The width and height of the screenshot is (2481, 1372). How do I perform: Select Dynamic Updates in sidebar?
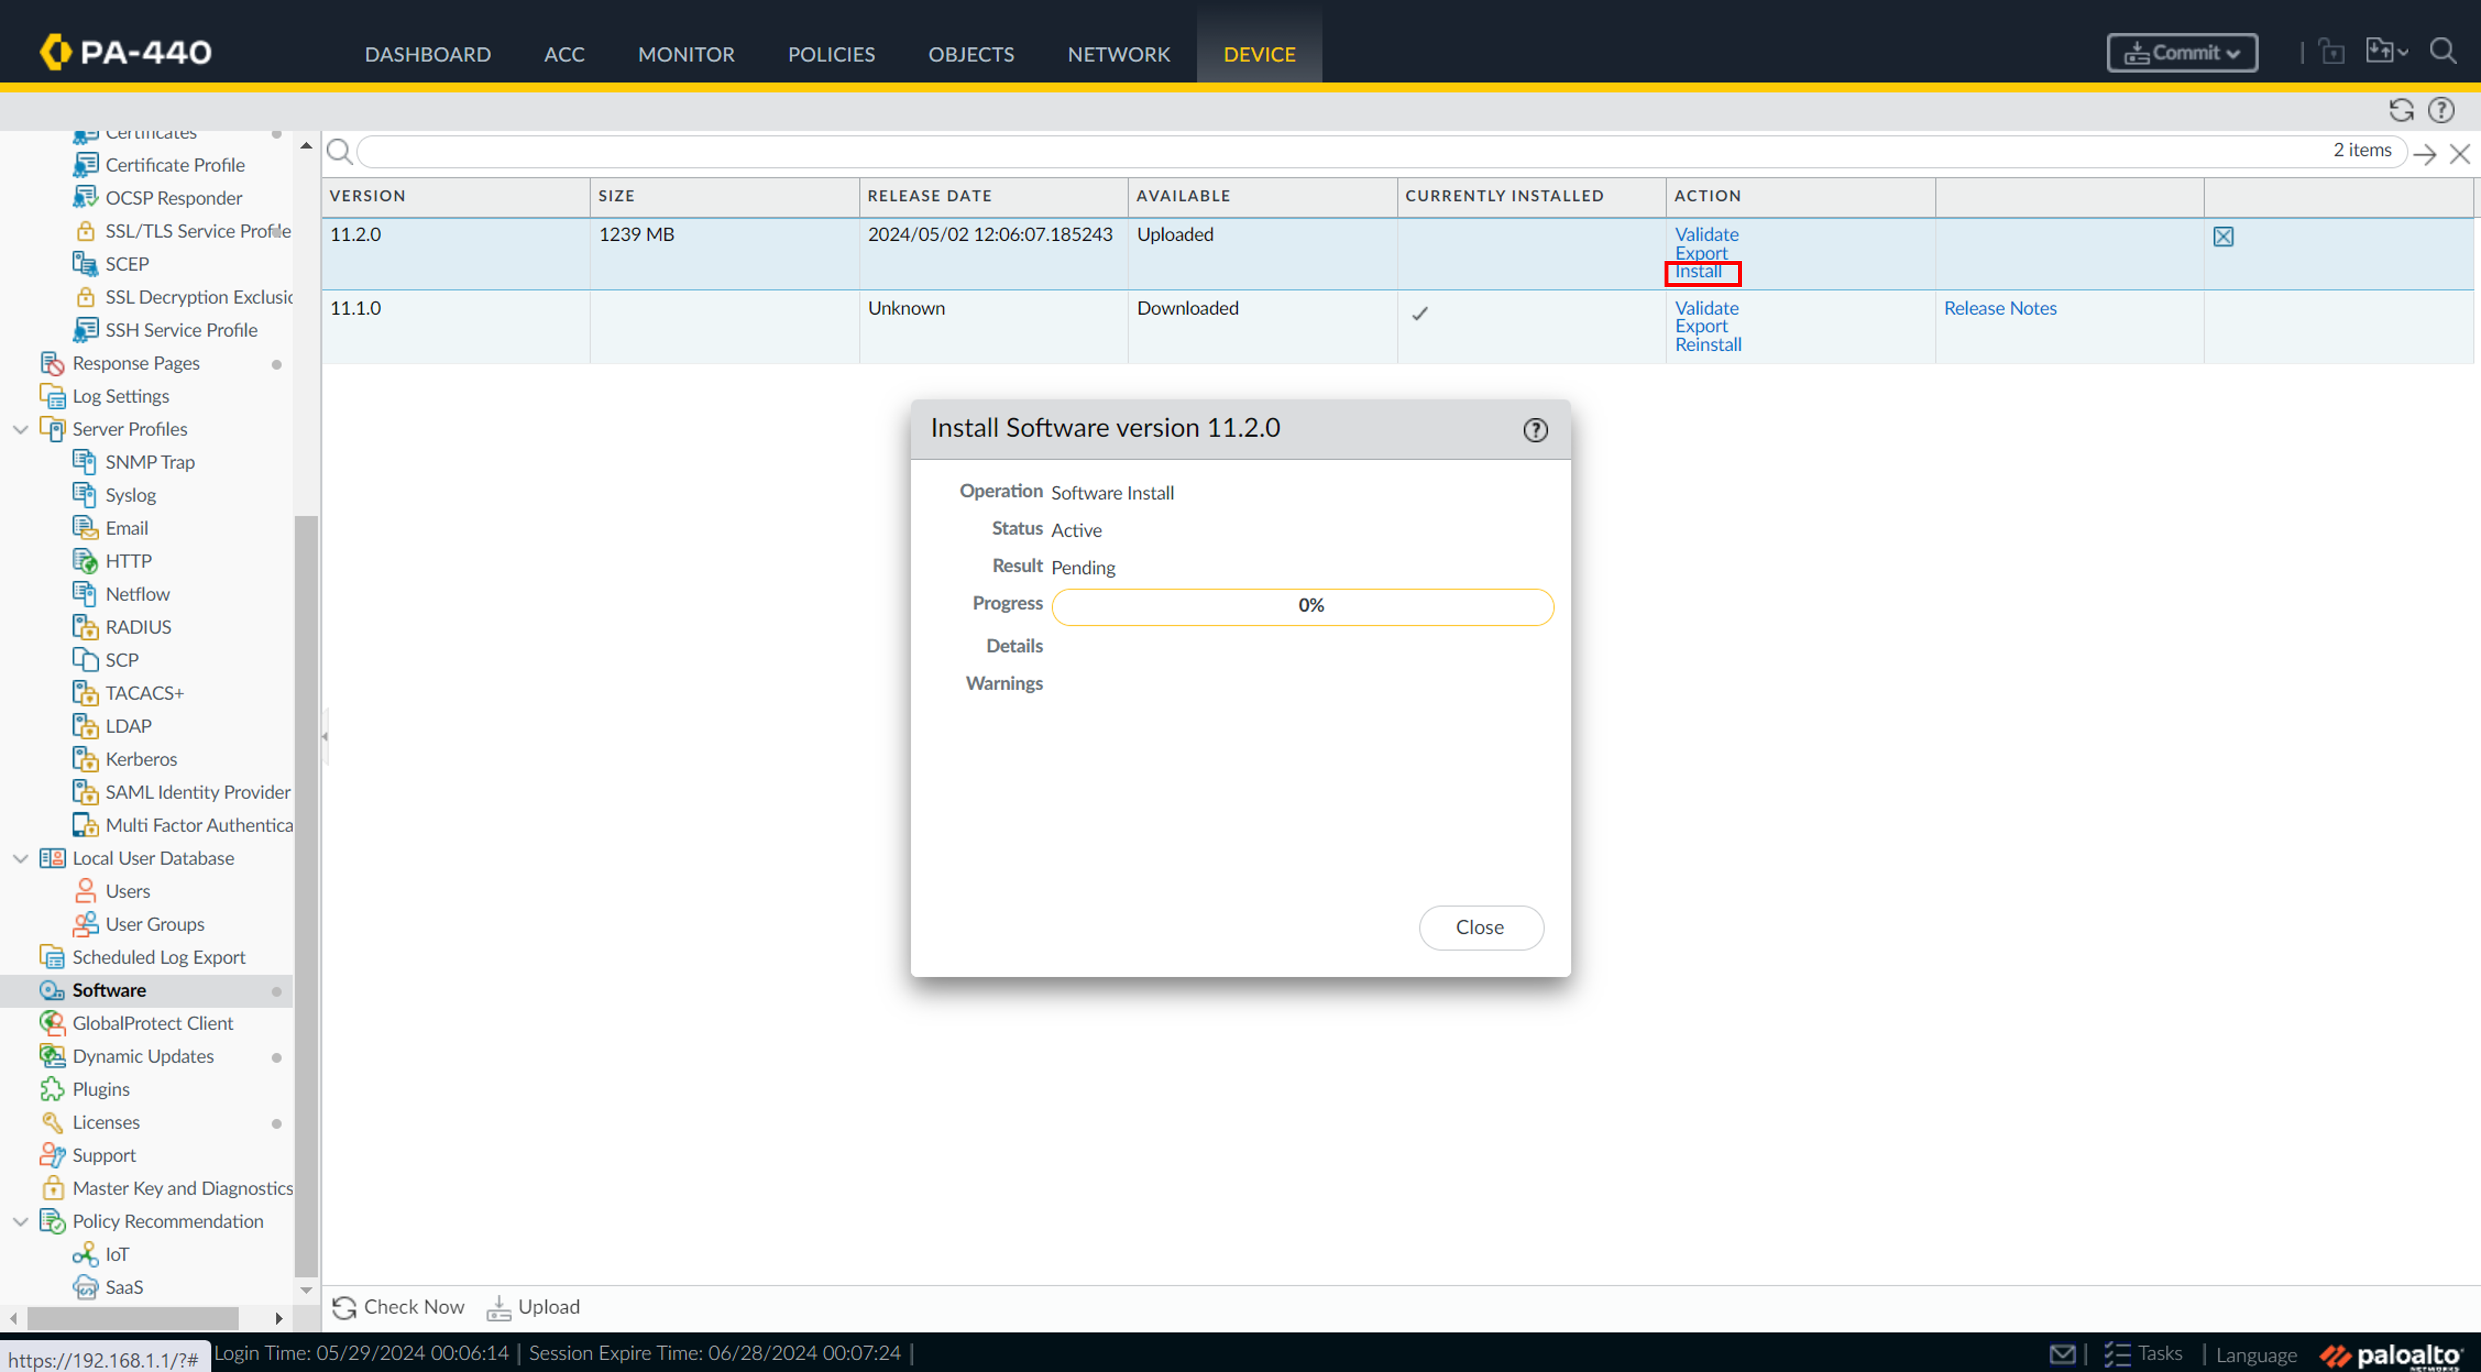143,1056
